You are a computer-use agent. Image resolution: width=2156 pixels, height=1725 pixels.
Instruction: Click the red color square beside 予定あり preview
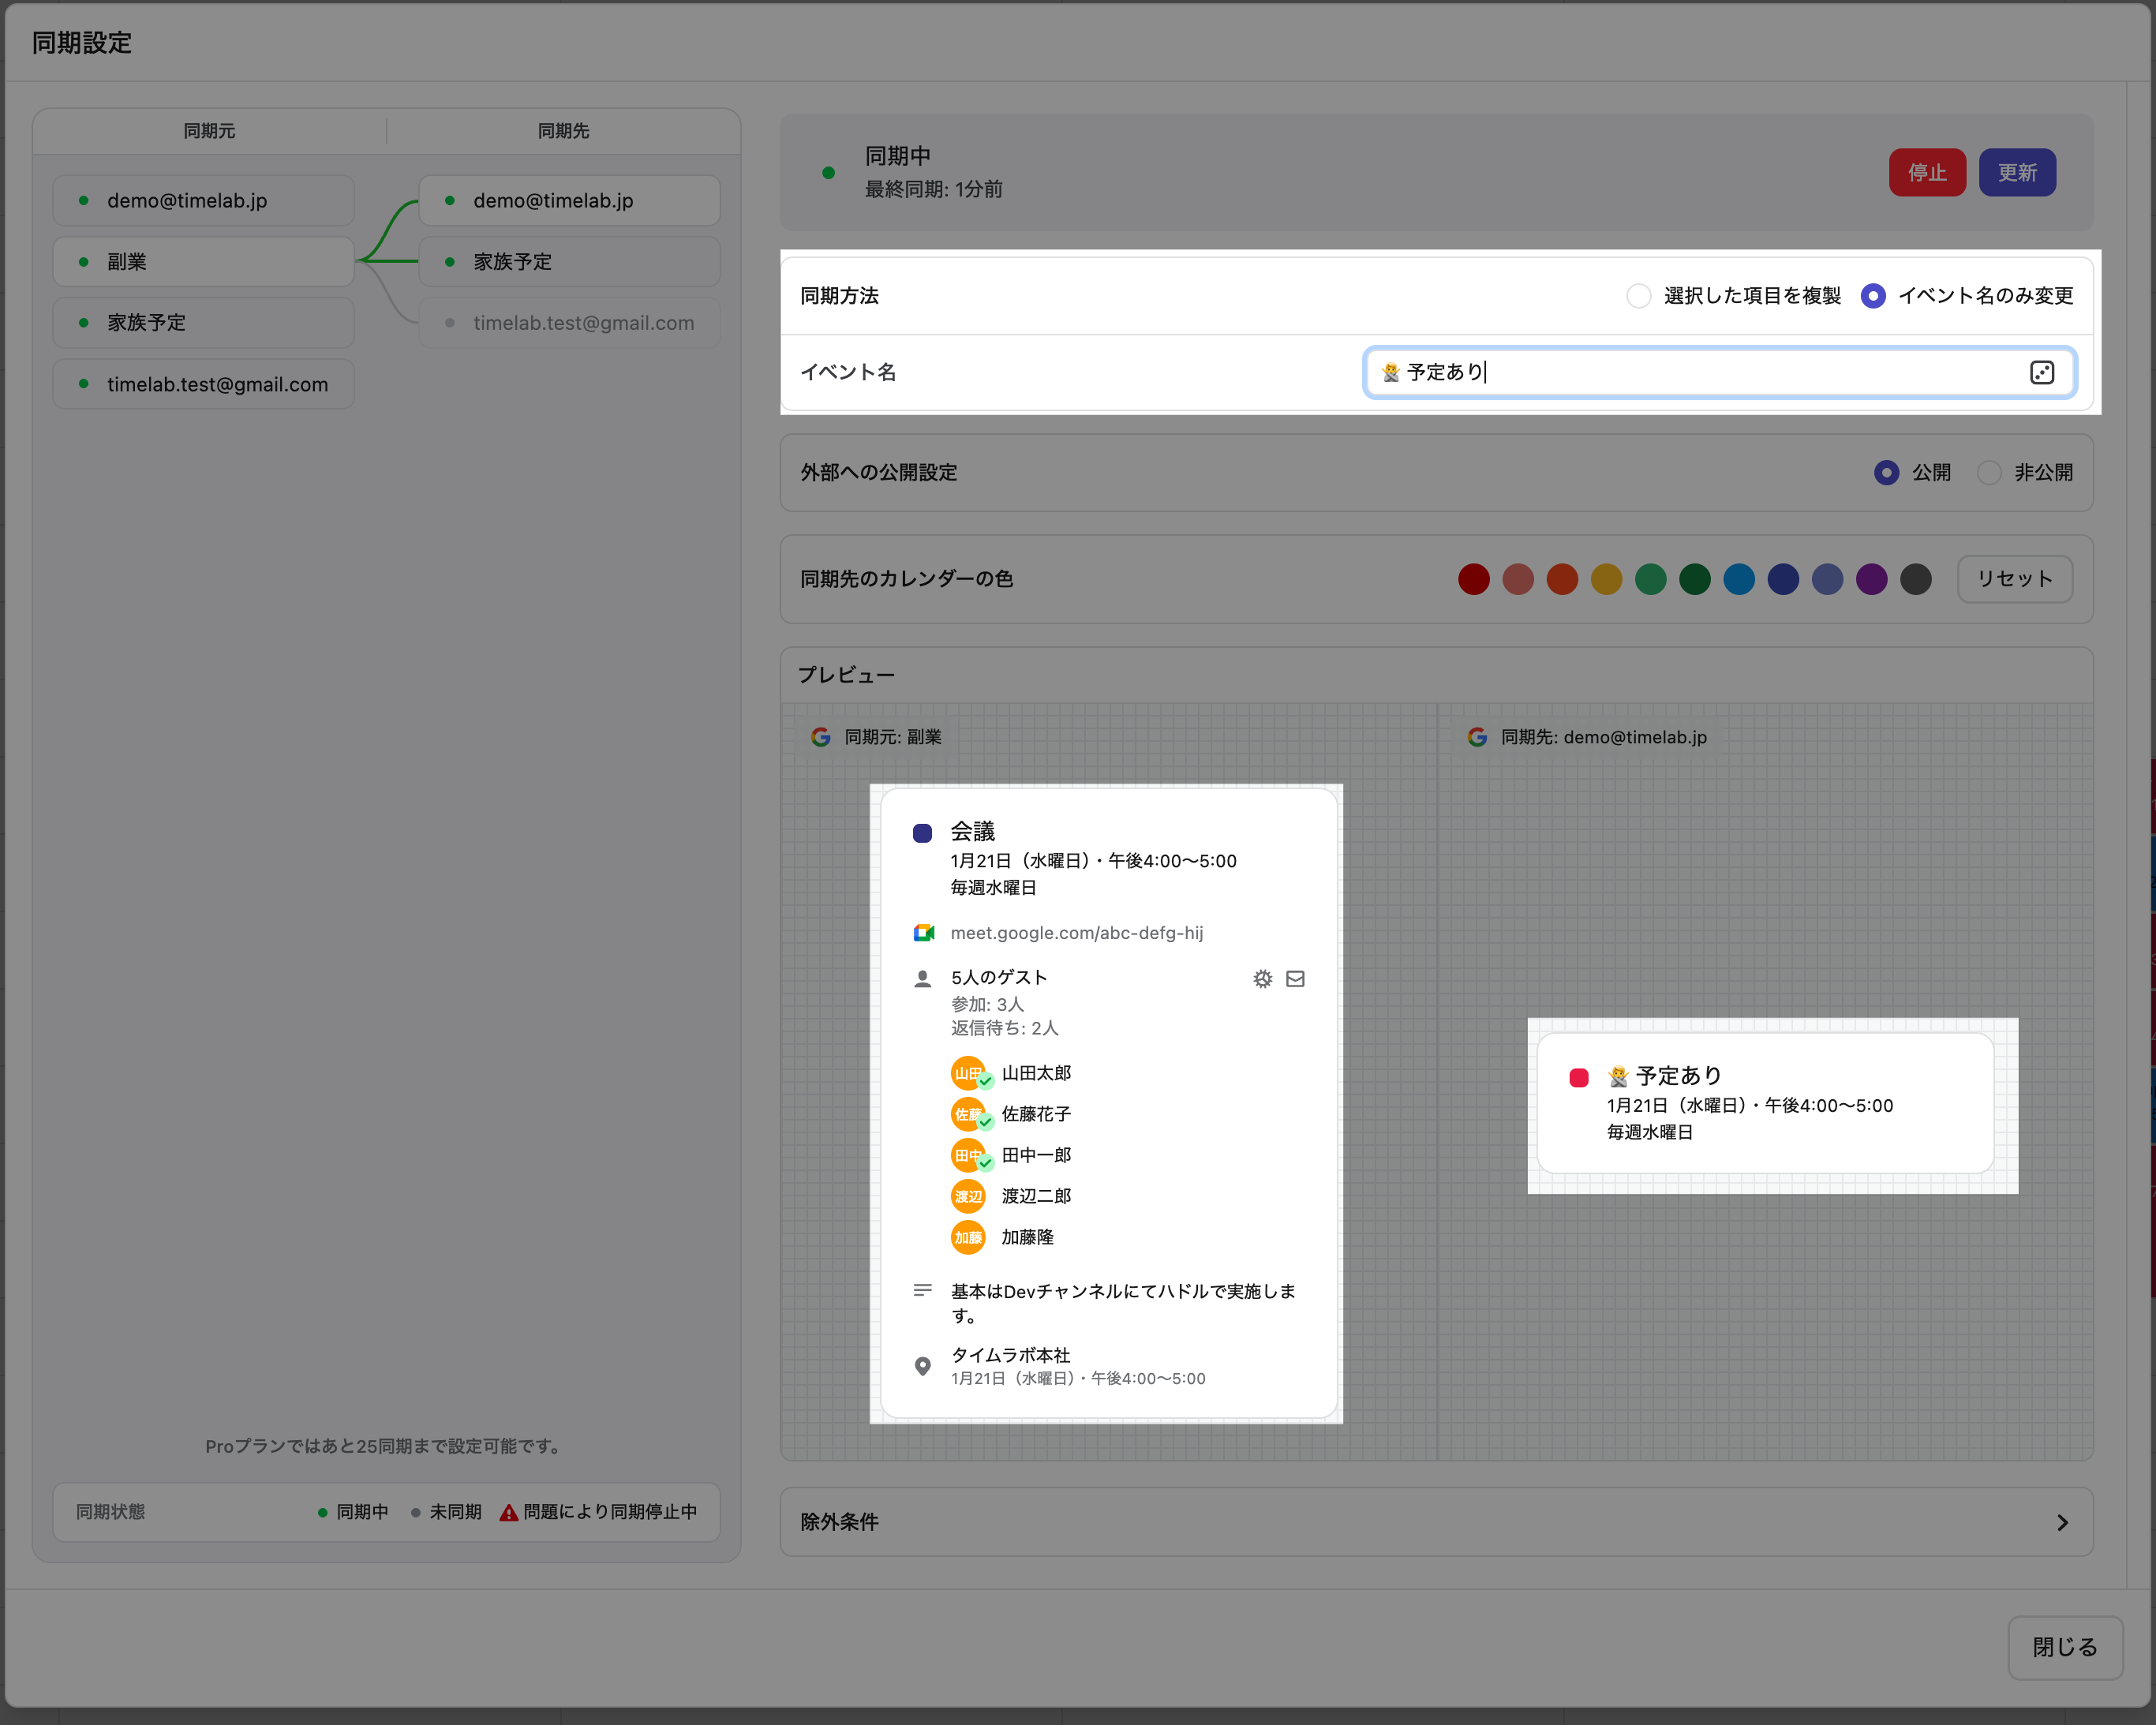coord(1579,1077)
